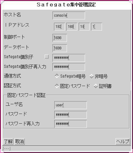Click the ユーザ名 field containing user

[71, 105]
